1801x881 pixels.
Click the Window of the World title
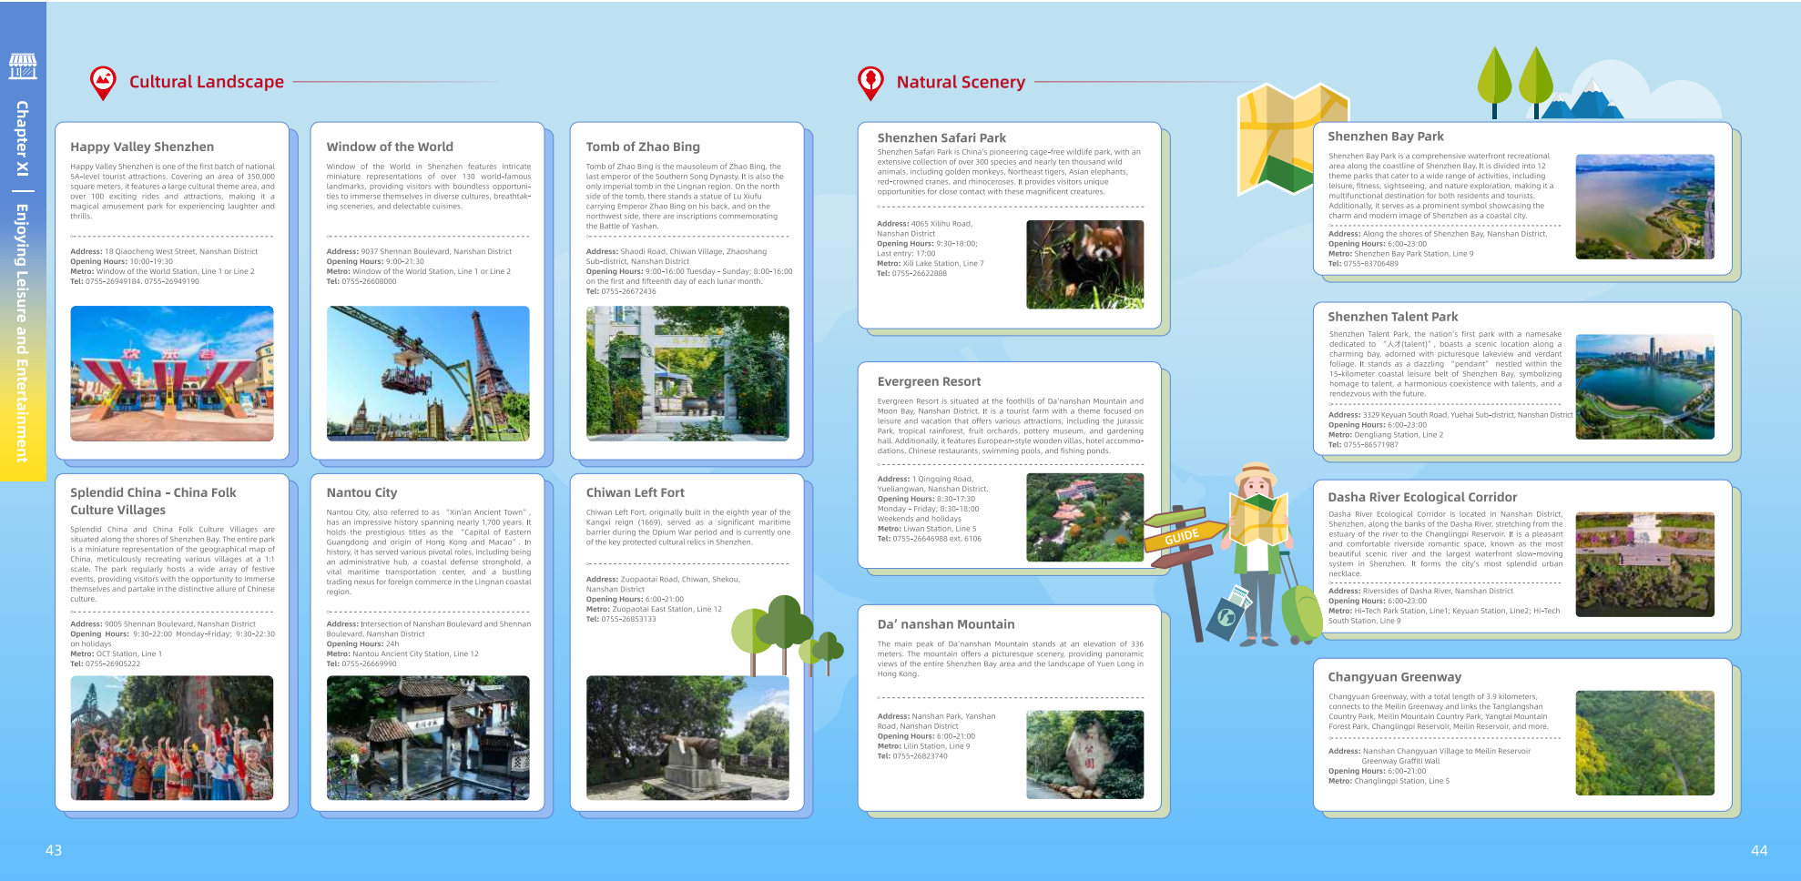390,147
